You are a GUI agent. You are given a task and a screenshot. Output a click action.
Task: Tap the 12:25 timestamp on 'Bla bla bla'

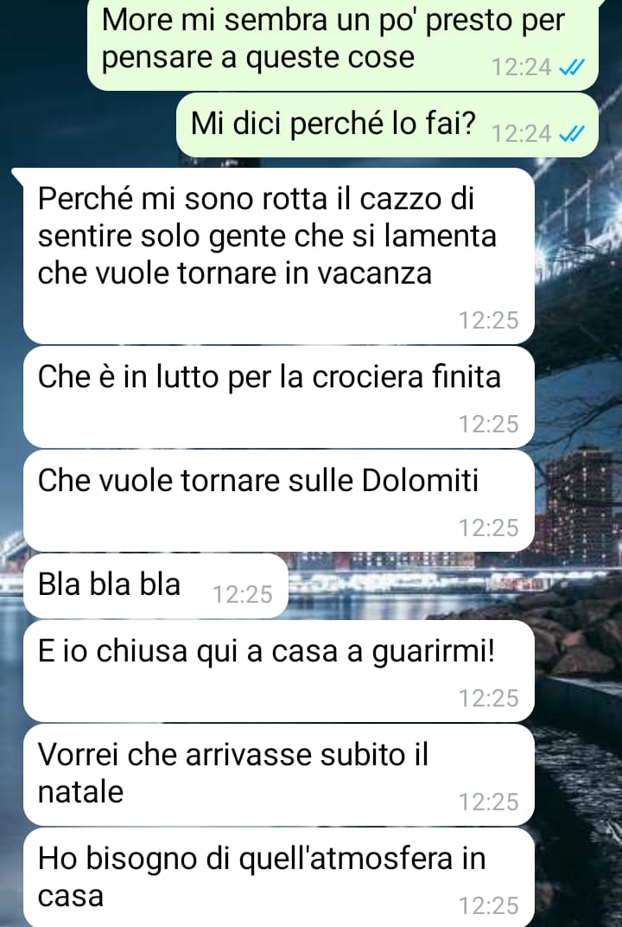click(x=242, y=595)
